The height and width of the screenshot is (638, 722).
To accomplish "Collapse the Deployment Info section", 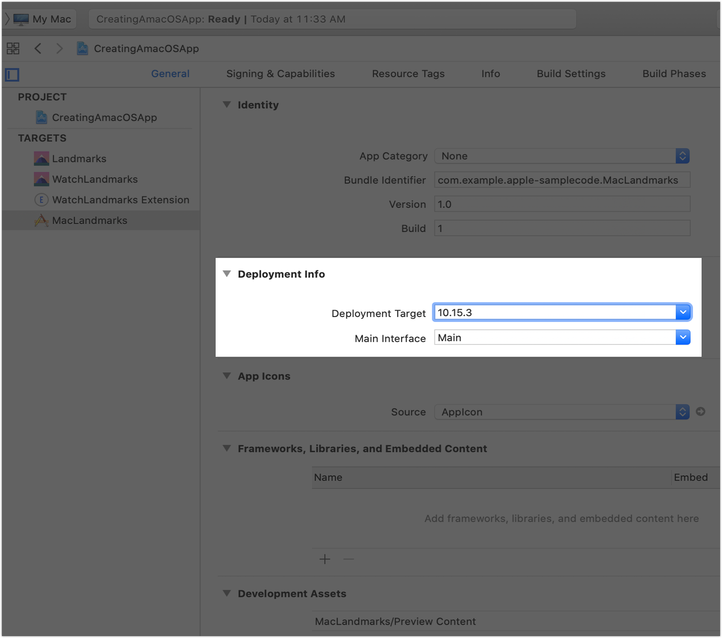I will [227, 274].
